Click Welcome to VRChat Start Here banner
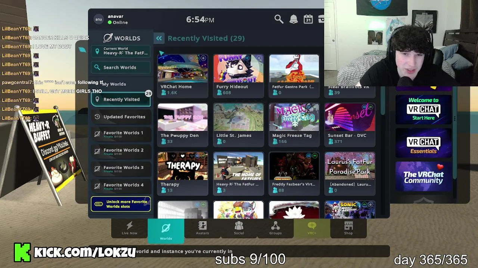This screenshot has width=478, height=268. 423,109
